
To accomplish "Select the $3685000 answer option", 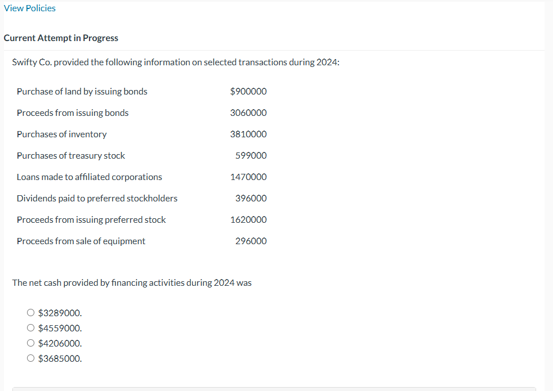I will [31, 358].
